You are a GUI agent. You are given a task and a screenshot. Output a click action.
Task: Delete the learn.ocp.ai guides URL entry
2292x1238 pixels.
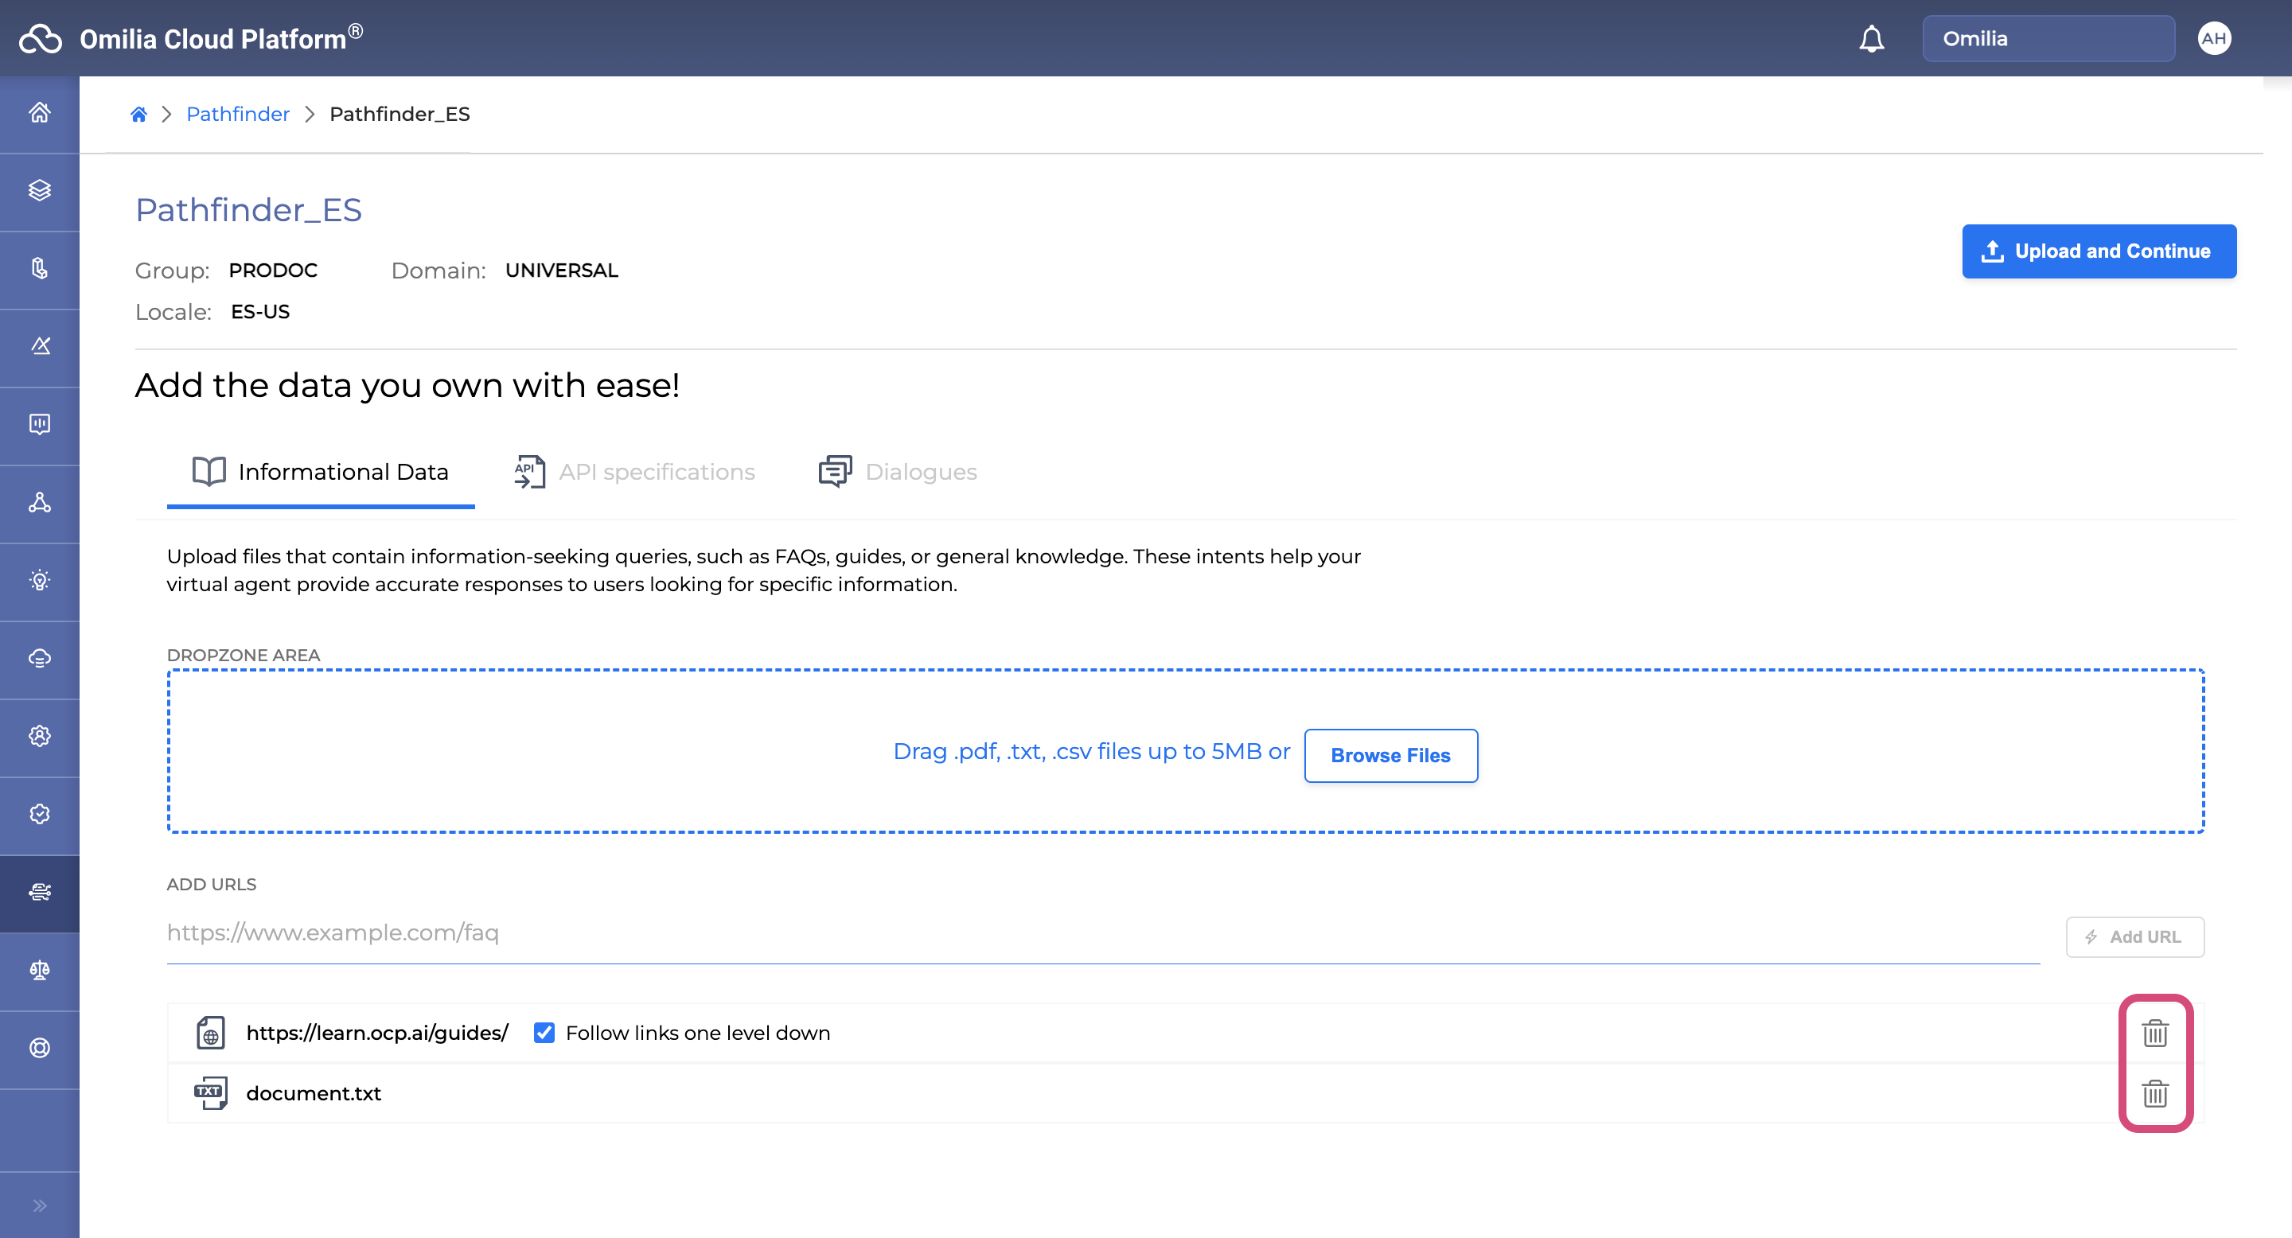coord(2154,1033)
